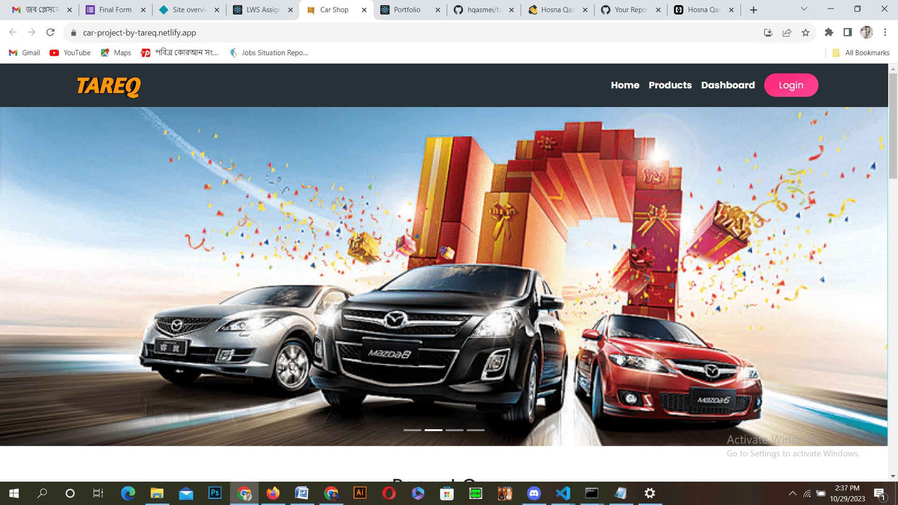Open Cortana circle icon
The height and width of the screenshot is (505, 898).
(70, 493)
